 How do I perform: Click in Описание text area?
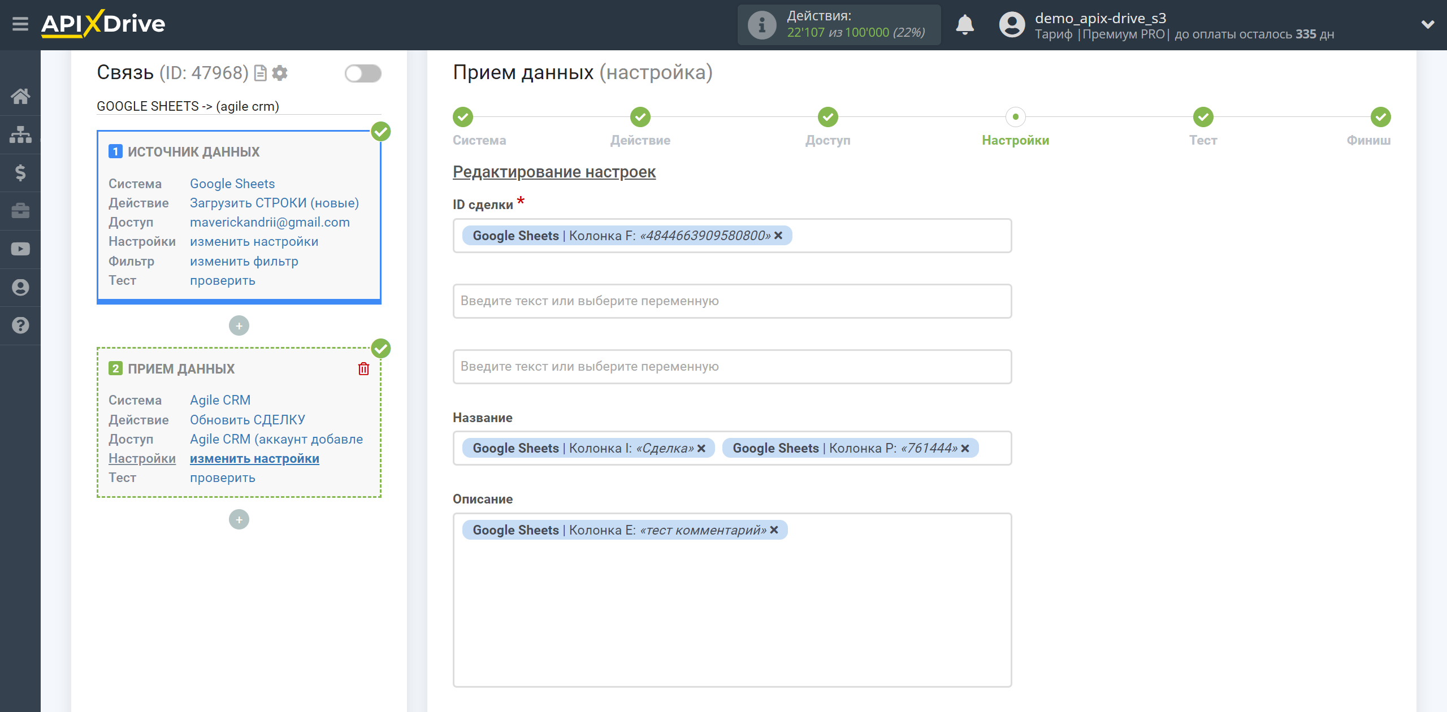tap(732, 600)
